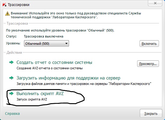Click the status text Трассировка выключена
This screenshot has width=165, height=120.
[43, 36]
